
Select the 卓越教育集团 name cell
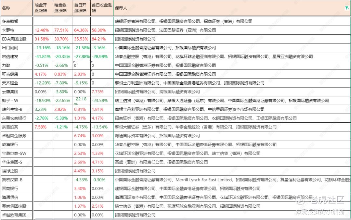pos(17,215)
